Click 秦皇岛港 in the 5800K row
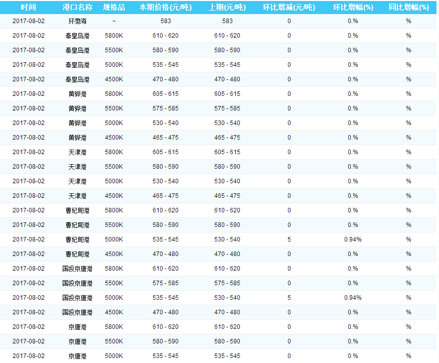The image size is (439, 363). [77, 36]
